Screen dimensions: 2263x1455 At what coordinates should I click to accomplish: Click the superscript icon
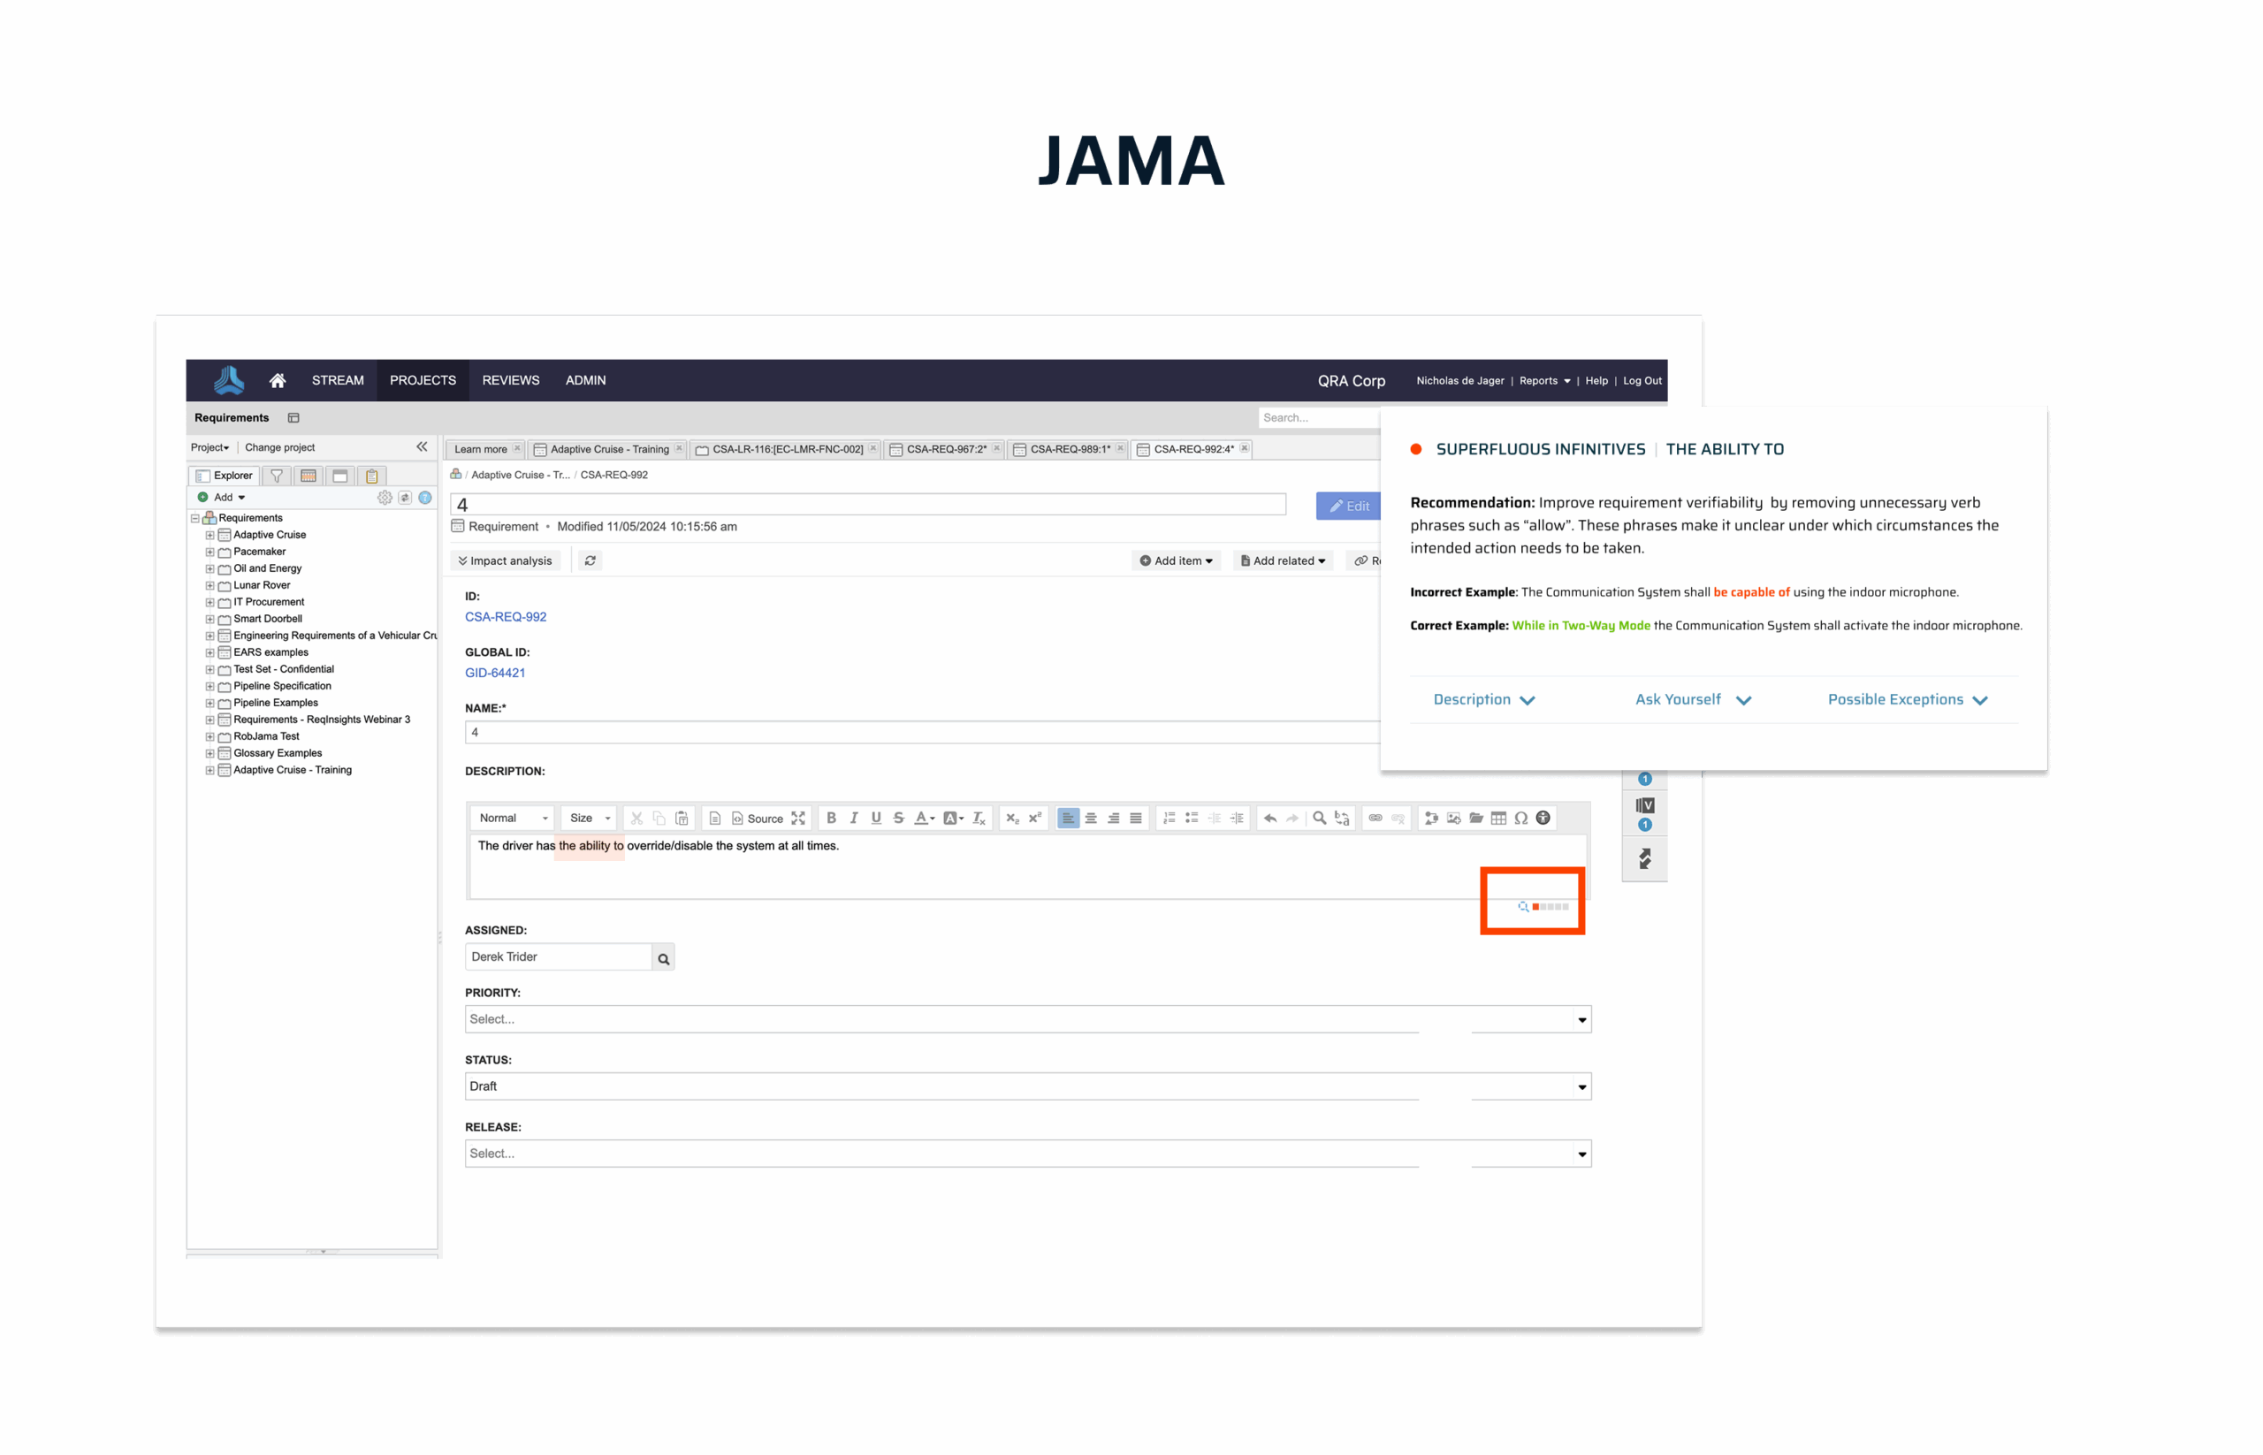[1034, 819]
